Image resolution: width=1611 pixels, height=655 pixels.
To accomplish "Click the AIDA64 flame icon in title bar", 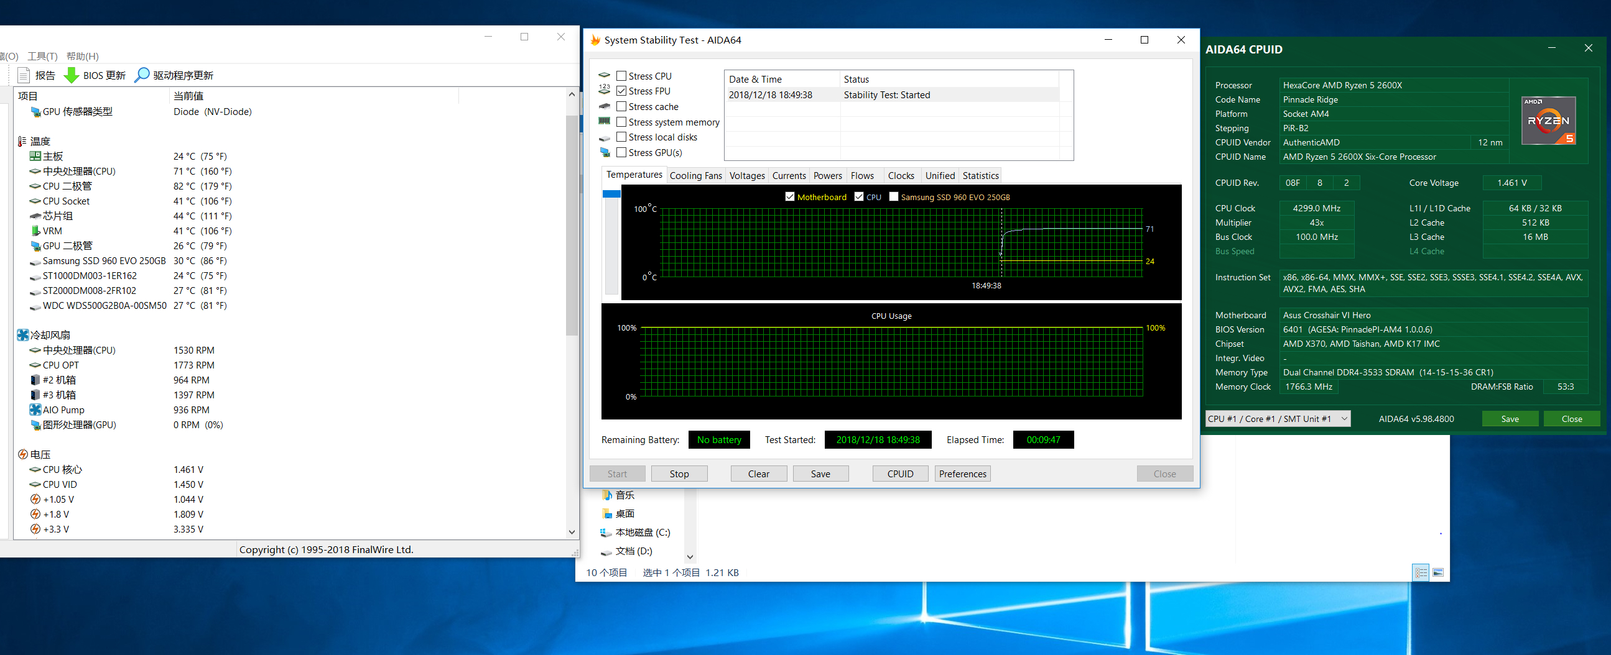I will tap(595, 40).
